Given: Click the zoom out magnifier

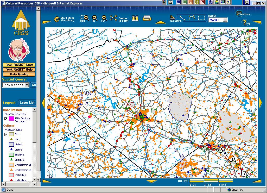Looking at the screenshot, I should [104, 18].
